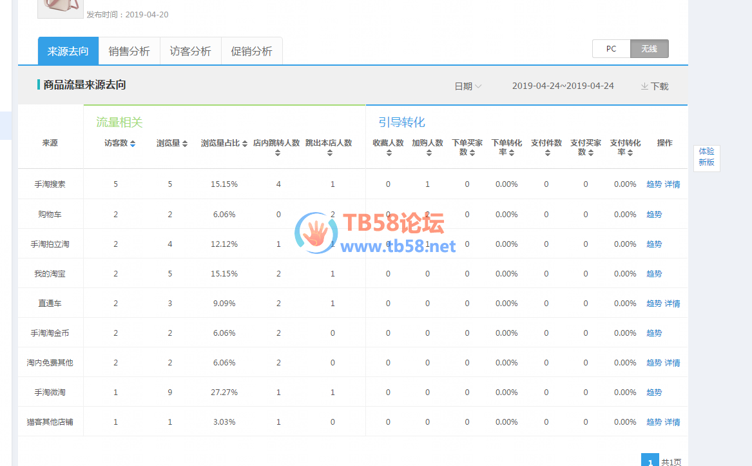The image size is (752, 466).
Task: Click the 下载 download icon
Action: 644,86
